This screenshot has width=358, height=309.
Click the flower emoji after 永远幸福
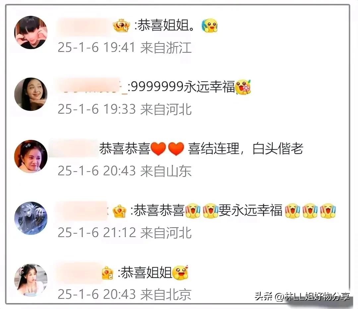[243, 87]
